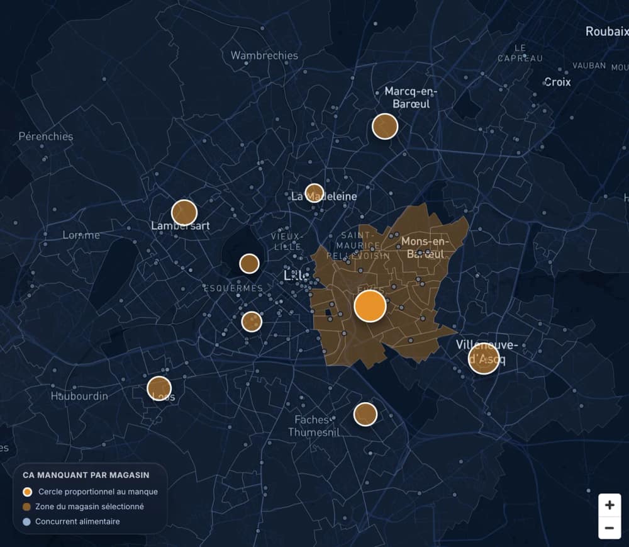Select the store circle near Marcq-en-Barœul
629x547 pixels.
(x=385, y=127)
